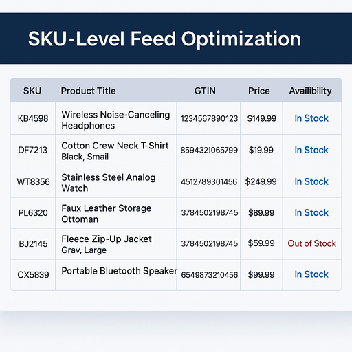This screenshot has height=352, width=352.
Task: Click Stainless Steel Analog Watch title
Action: (x=109, y=183)
